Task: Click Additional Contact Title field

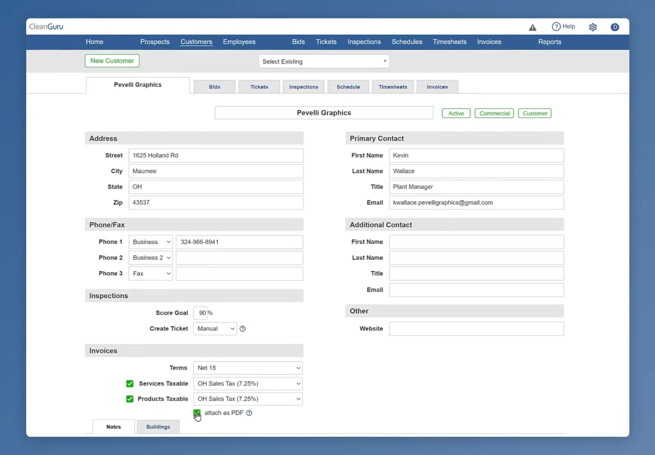Action: pos(477,274)
